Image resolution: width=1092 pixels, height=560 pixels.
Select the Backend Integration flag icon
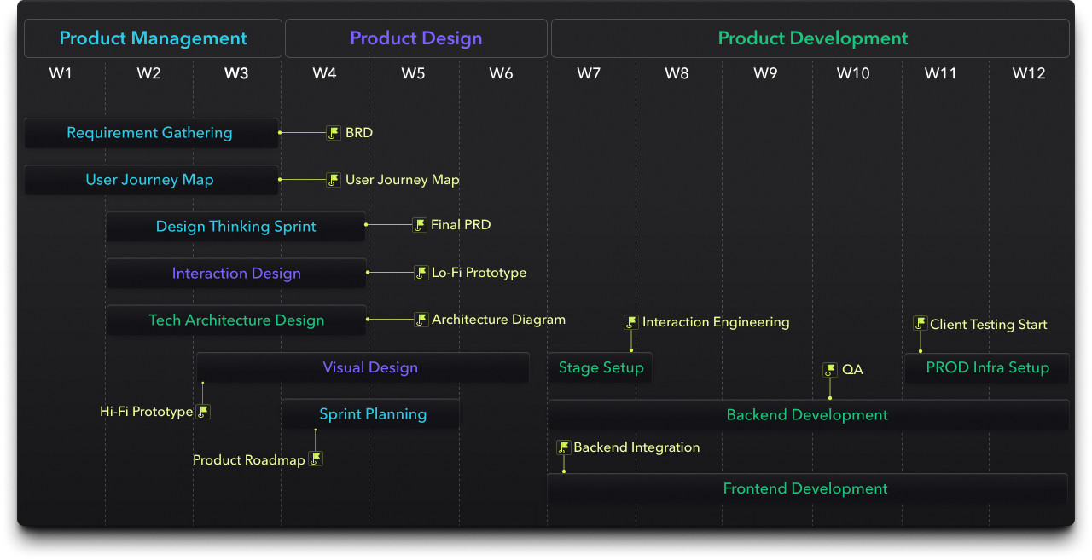(x=563, y=447)
